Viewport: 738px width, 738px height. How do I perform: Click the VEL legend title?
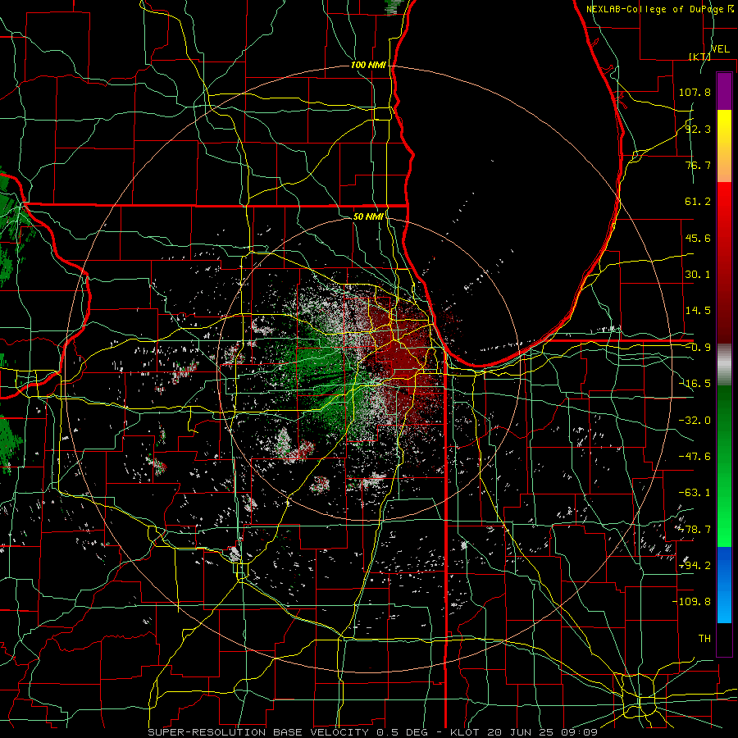[720, 49]
